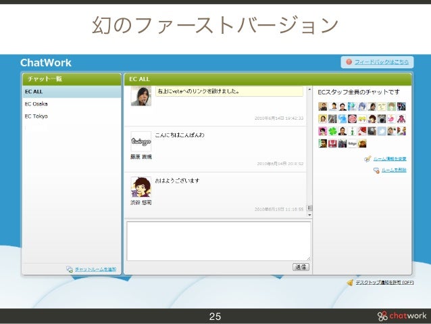Click the Twitter bird member avatar
The height and width of the screenshot is (324, 431).
coord(382,131)
